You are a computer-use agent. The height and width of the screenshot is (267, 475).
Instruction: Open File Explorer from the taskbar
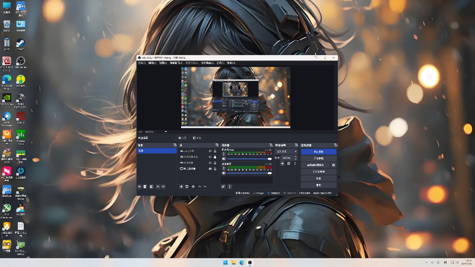coord(233,262)
